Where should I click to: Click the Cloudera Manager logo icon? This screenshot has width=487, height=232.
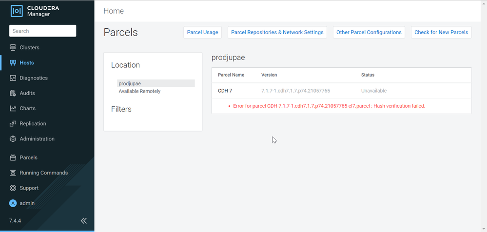point(17,11)
